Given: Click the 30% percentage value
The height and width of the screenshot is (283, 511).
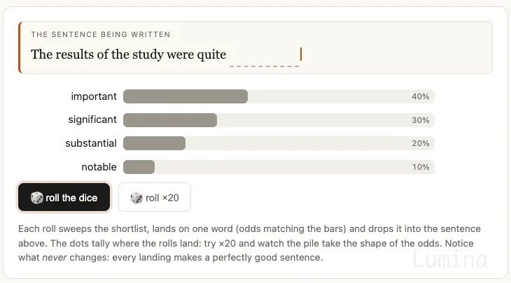Looking at the screenshot, I should click(x=421, y=120).
